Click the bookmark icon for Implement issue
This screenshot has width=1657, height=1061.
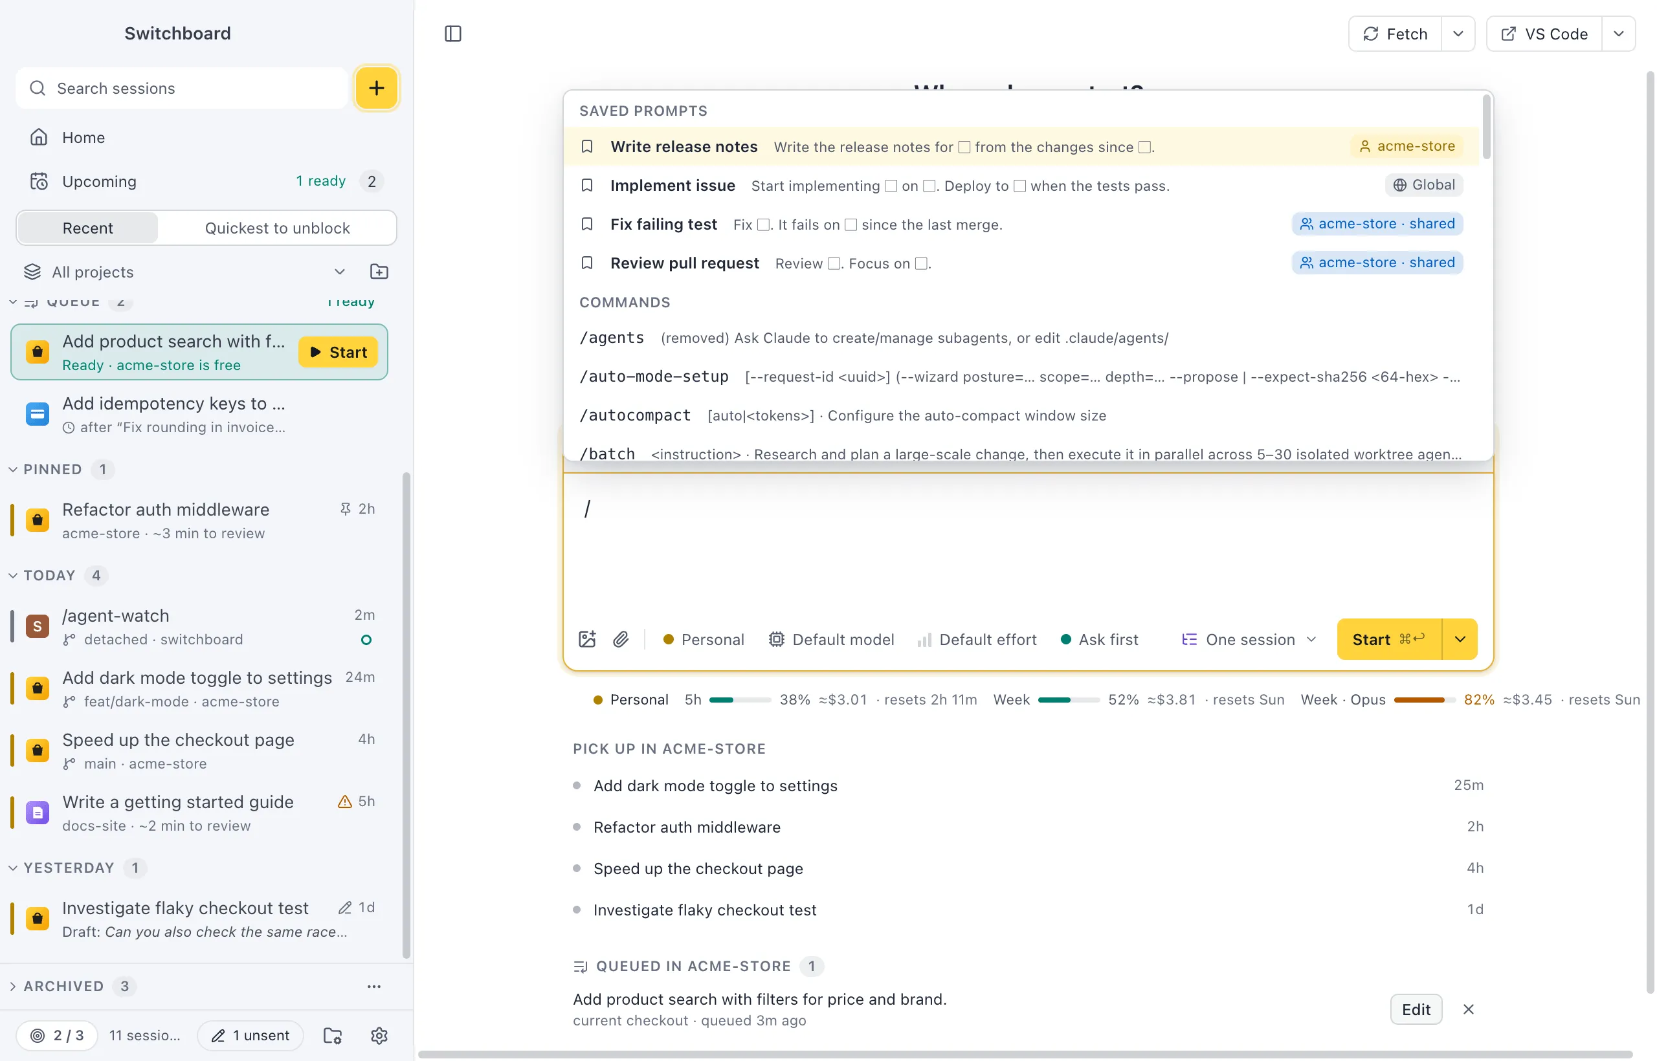pyautogui.click(x=587, y=185)
